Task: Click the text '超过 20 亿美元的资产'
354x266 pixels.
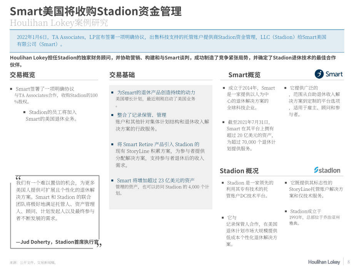Action: [250, 135]
